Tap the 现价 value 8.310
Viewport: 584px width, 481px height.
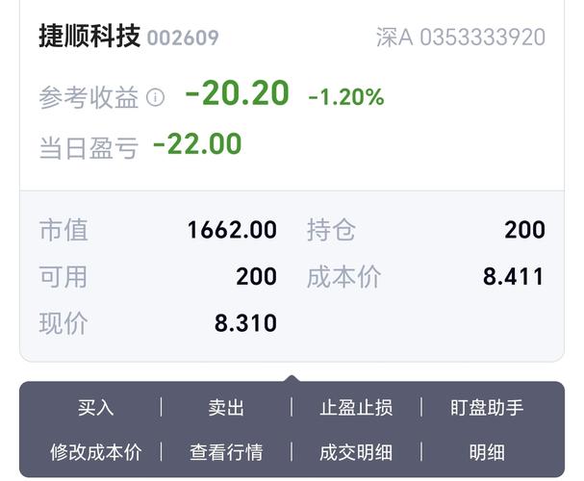point(245,323)
